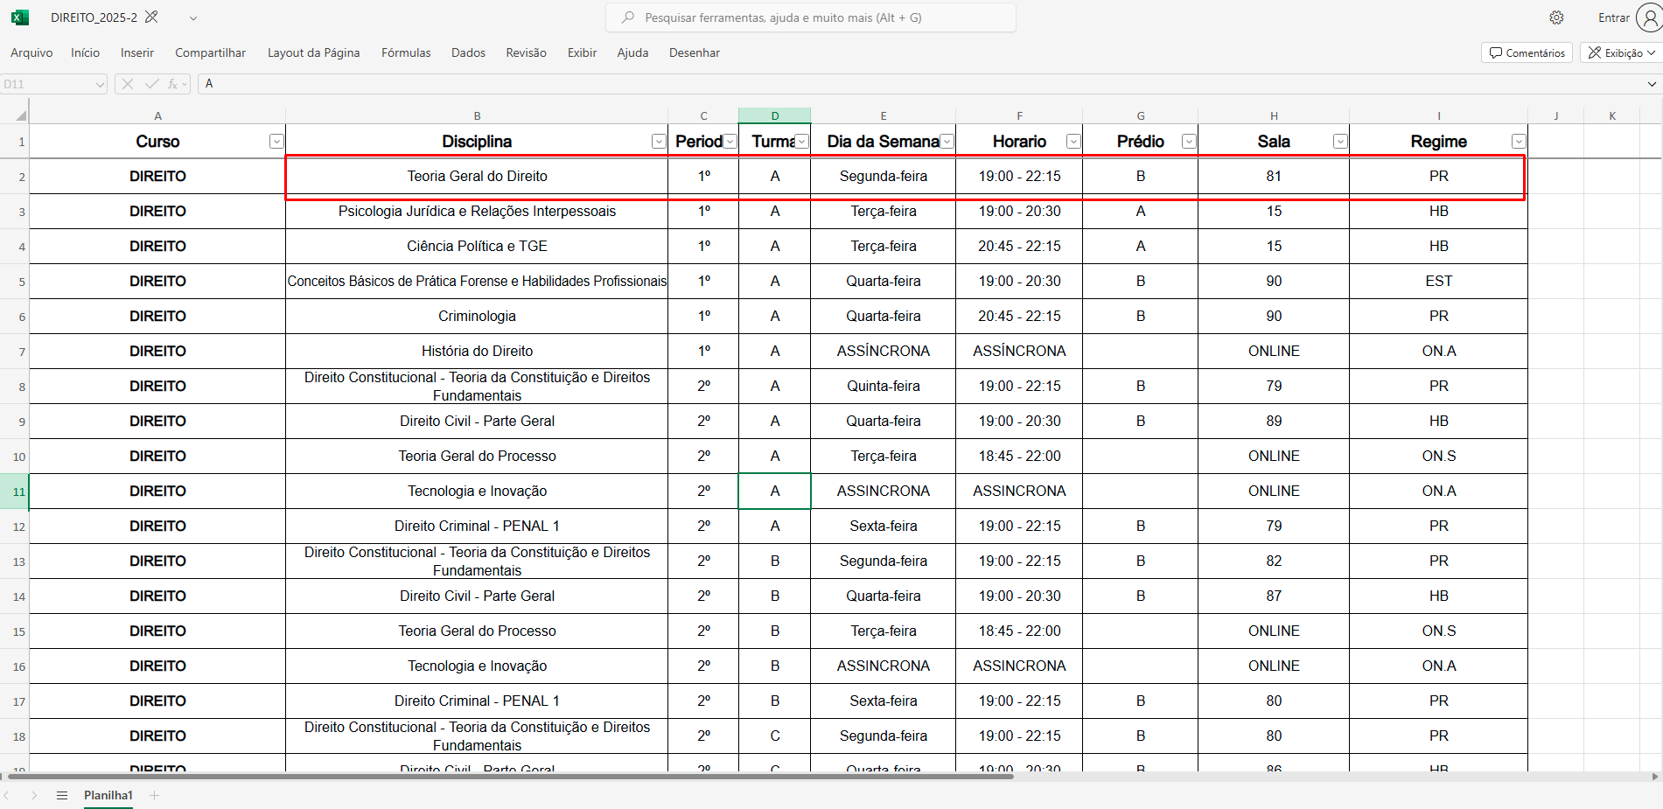Select row header 11
Image resolution: width=1663 pixels, height=809 pixels.
15,492
